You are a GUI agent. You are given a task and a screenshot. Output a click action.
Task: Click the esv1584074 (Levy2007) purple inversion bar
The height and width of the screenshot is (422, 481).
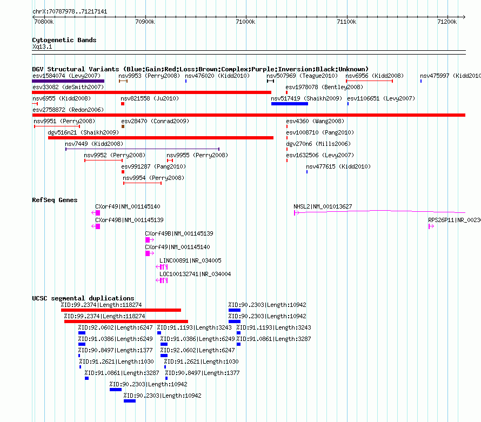click(x=68, y=81)
